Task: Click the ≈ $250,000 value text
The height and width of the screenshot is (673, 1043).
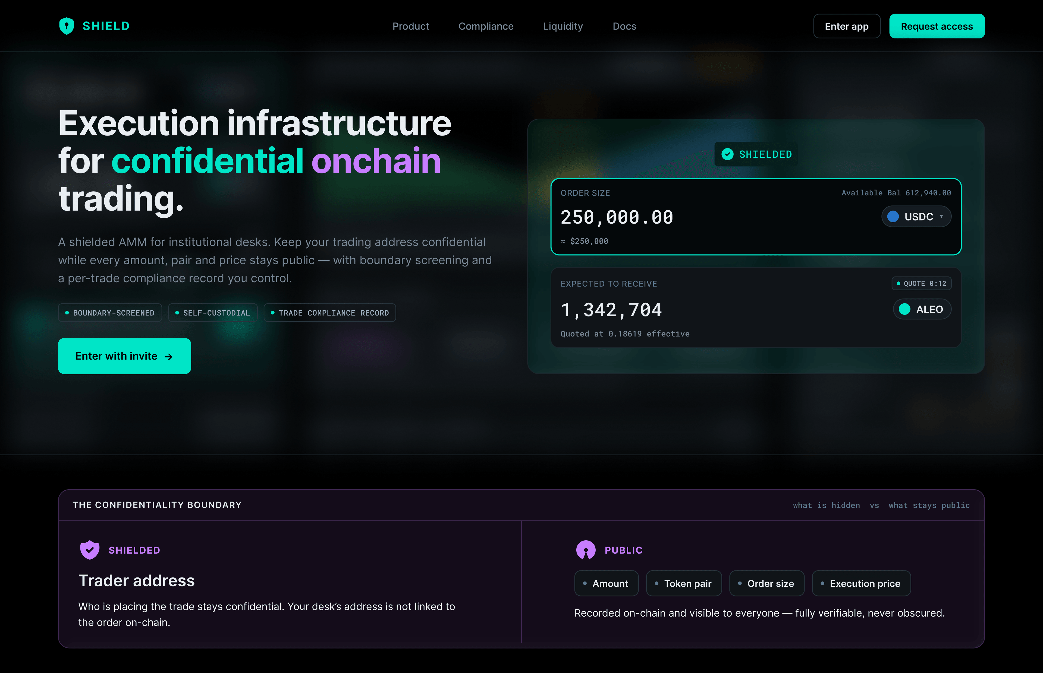Action: [584, 241]
